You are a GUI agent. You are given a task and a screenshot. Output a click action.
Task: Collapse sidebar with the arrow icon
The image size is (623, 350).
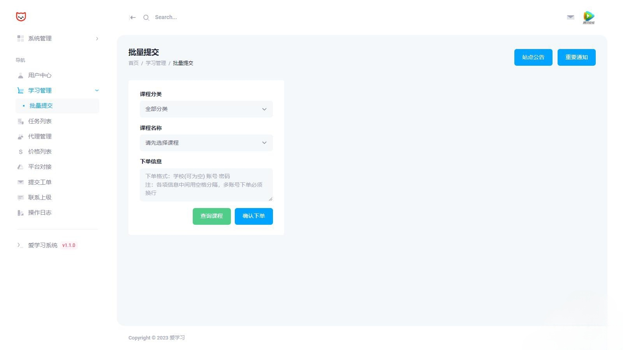(x=132, y=17)
